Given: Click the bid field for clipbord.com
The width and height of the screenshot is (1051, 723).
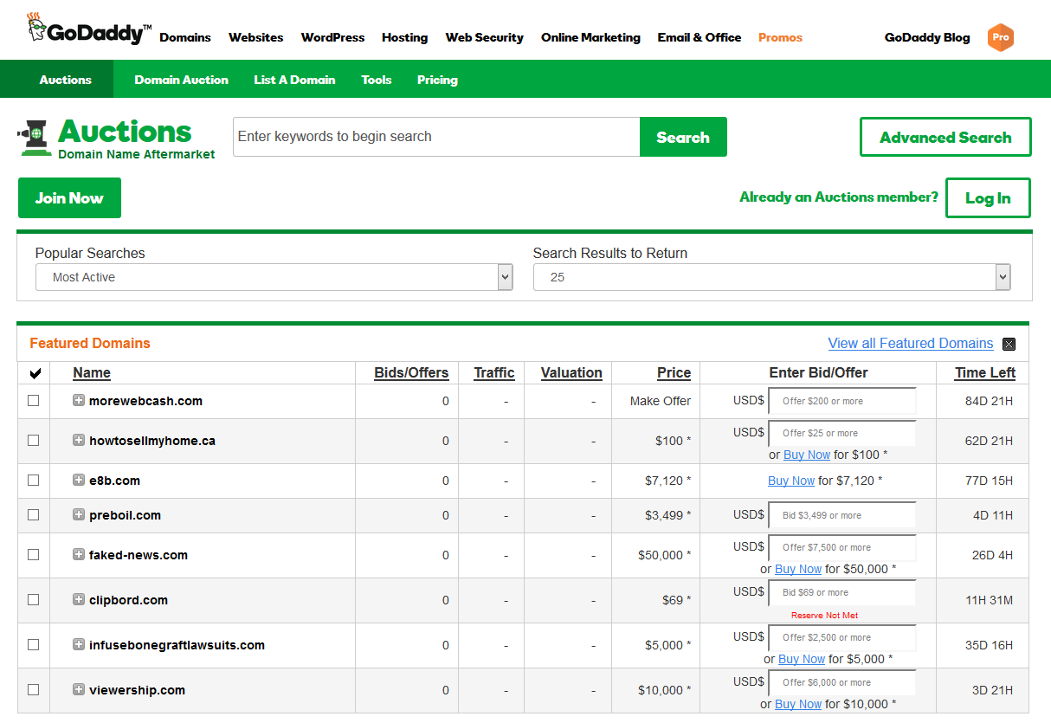Looking at the screenshot, I should [842, 592].
